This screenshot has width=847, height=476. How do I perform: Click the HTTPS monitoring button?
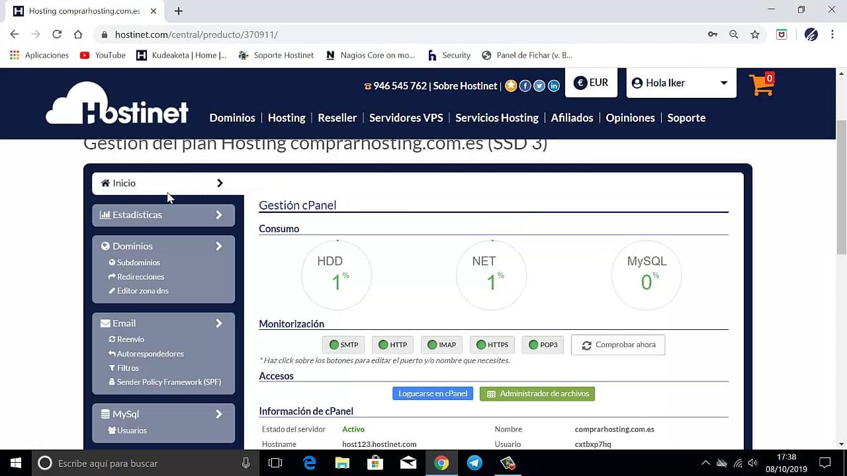[492, 345]
